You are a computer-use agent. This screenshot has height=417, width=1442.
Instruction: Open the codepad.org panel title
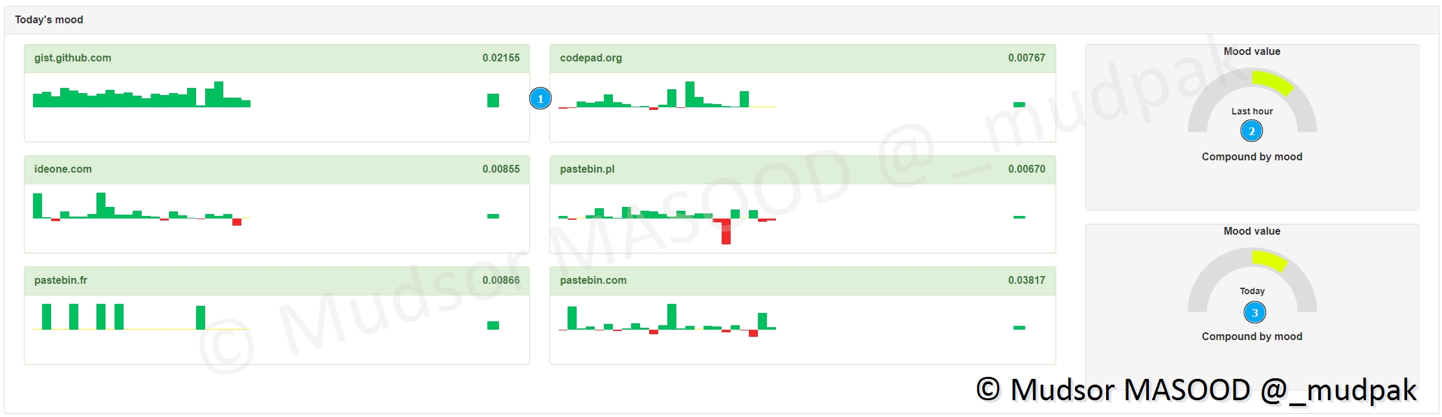click(591, 58)
